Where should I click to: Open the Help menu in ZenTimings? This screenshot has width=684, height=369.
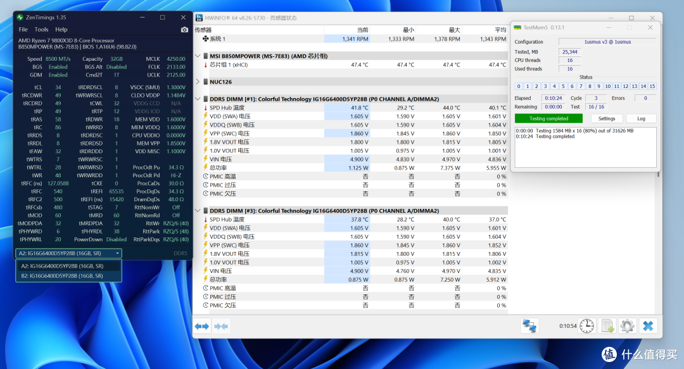click(x=61, y=30)
